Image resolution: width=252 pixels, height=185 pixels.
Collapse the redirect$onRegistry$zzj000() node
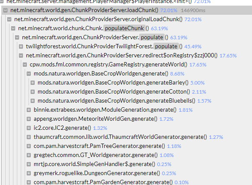point(21,56)
